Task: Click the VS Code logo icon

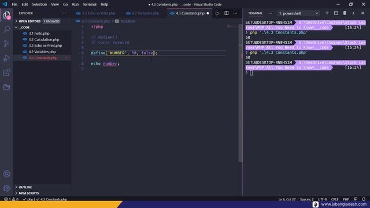Action: pyautogui.click(x=5, y=4)
